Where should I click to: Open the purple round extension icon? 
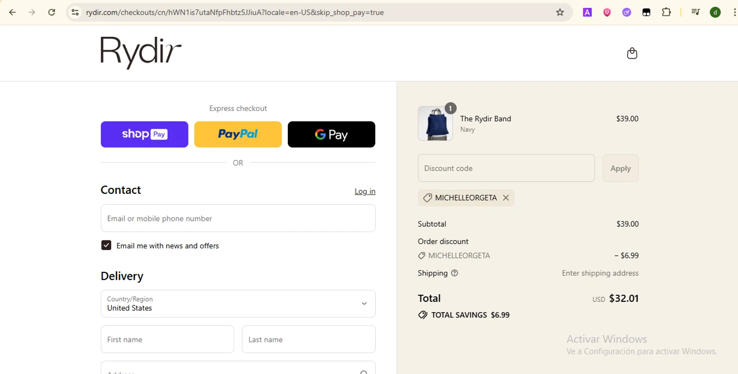point(627,12)
